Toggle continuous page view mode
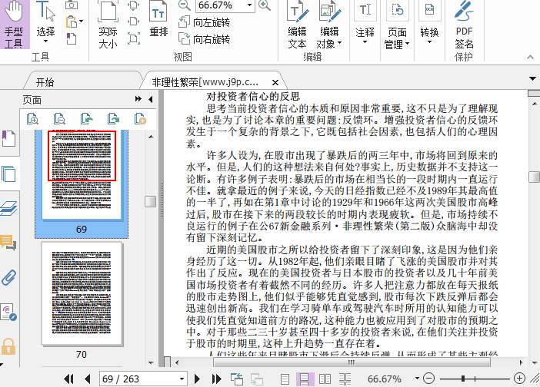 coord(305,379)
